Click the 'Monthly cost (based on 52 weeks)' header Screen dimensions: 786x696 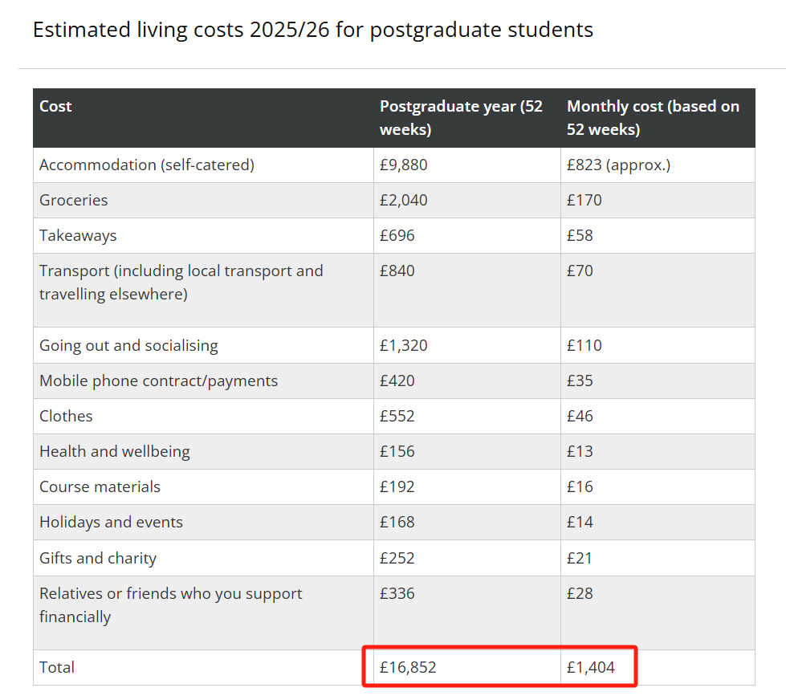pos(653,117)
